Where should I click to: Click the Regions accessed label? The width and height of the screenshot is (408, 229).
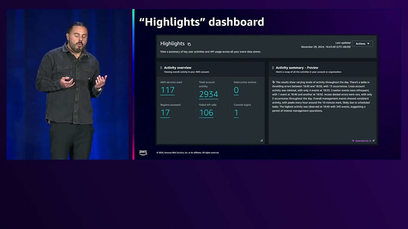pos(170,105)
